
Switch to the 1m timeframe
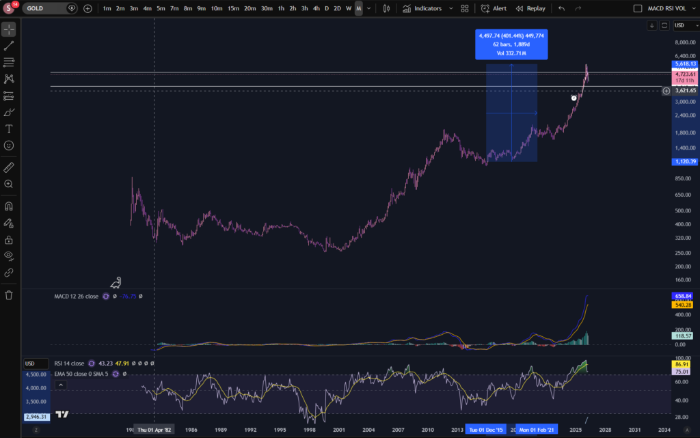coord(107,8)
